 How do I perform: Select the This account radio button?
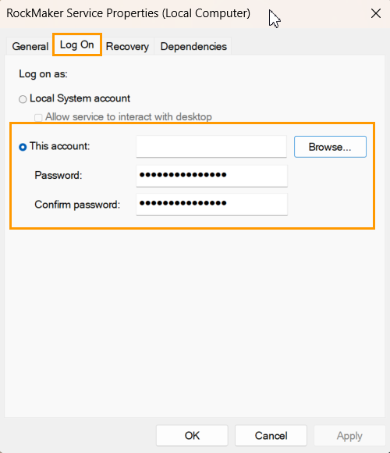coord(23,147)
